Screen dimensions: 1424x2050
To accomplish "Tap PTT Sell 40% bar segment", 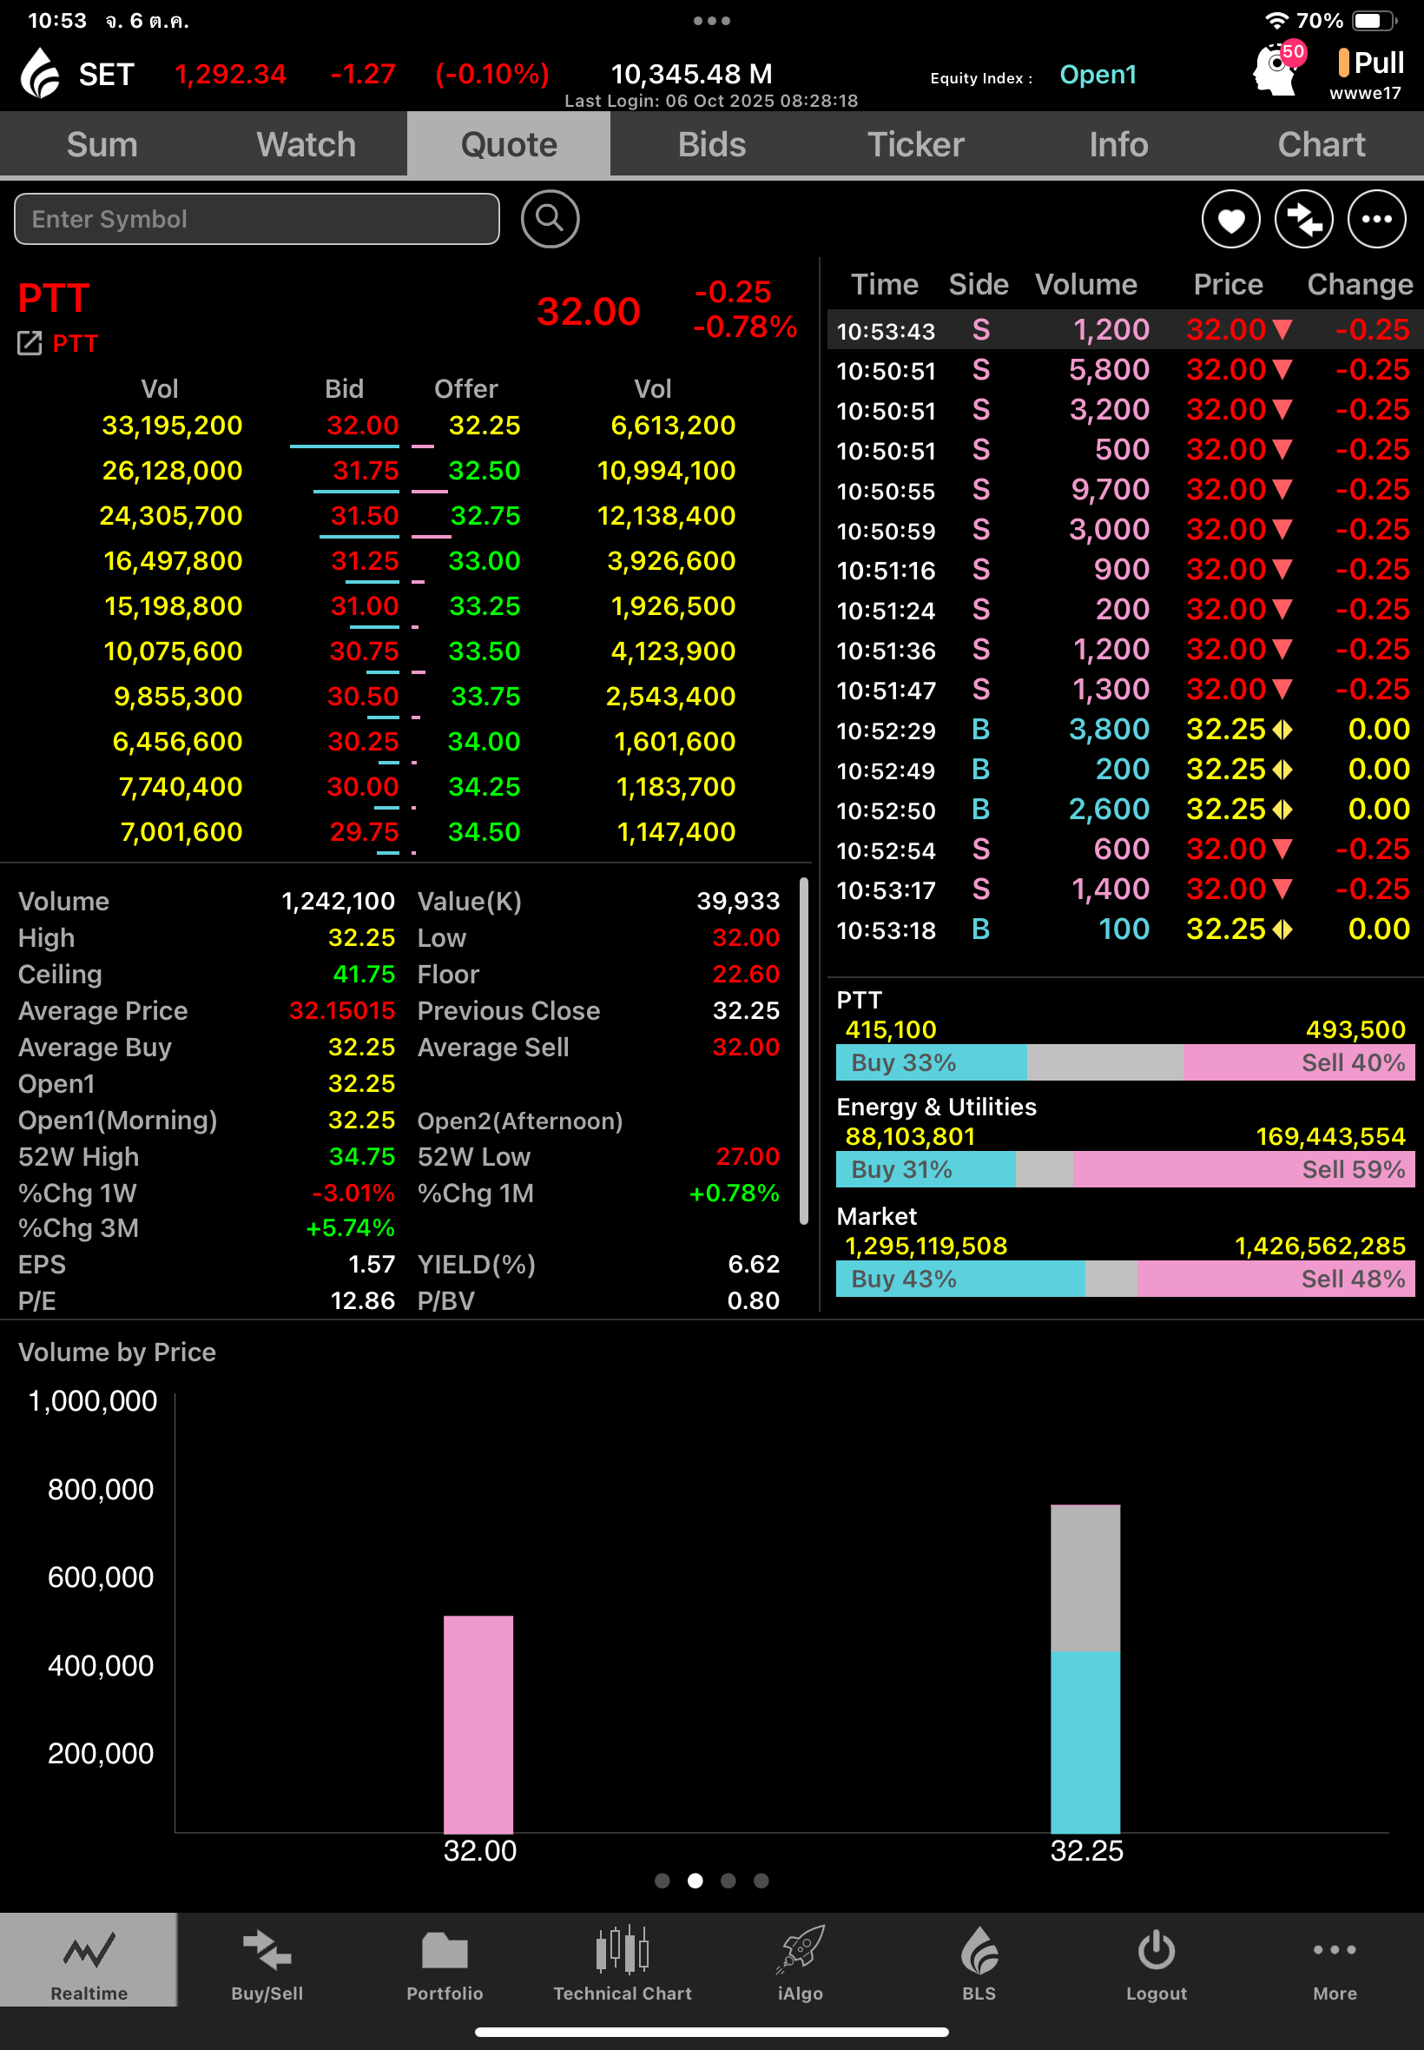I will 1299,1062.
